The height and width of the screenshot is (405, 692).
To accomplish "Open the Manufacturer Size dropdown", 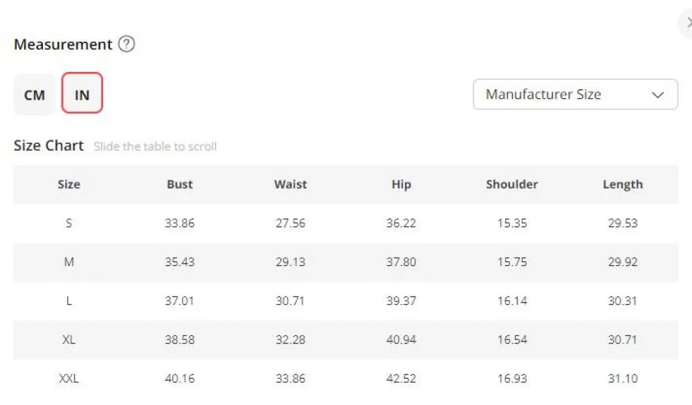I will pyautogui.click(x=576, y=94).
